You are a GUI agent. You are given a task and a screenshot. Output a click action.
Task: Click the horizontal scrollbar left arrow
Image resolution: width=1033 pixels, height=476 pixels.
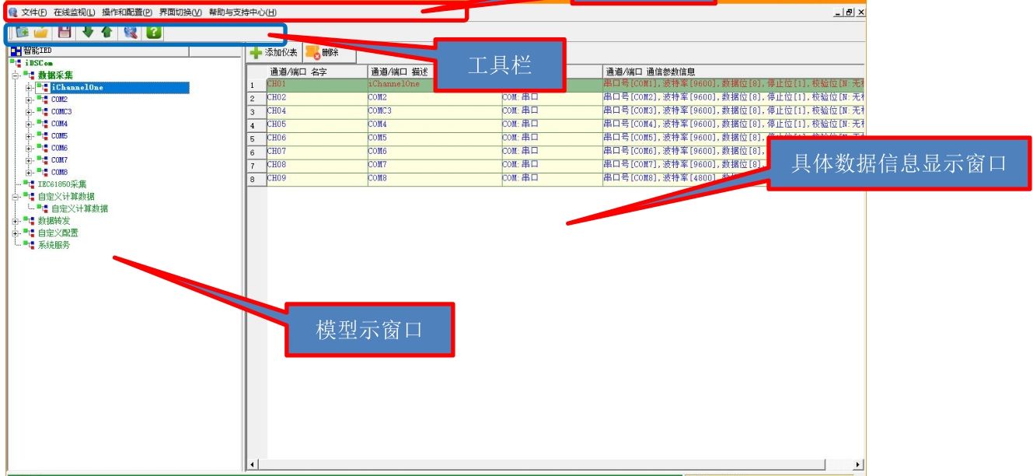point(252,464)
